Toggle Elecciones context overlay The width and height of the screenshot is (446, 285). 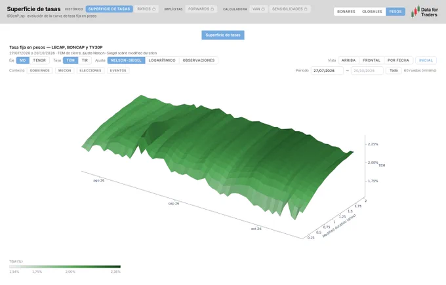click(x=91, y=71)
